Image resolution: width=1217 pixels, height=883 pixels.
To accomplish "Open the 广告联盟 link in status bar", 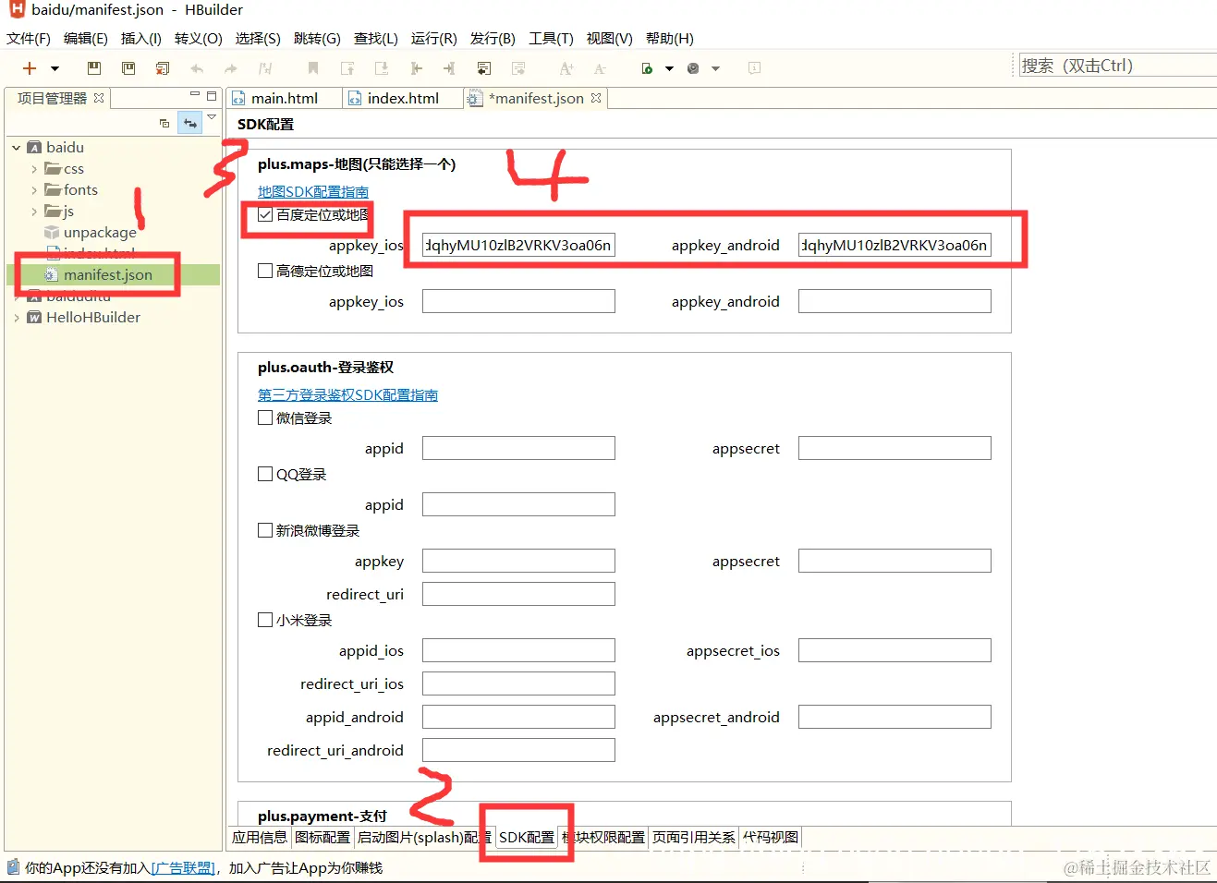I will pos(182,867).
